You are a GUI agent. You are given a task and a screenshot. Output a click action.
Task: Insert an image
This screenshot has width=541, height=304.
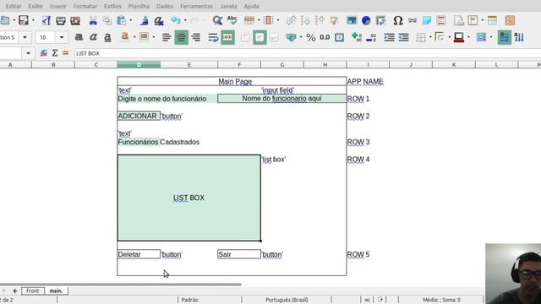coord(352,20)
